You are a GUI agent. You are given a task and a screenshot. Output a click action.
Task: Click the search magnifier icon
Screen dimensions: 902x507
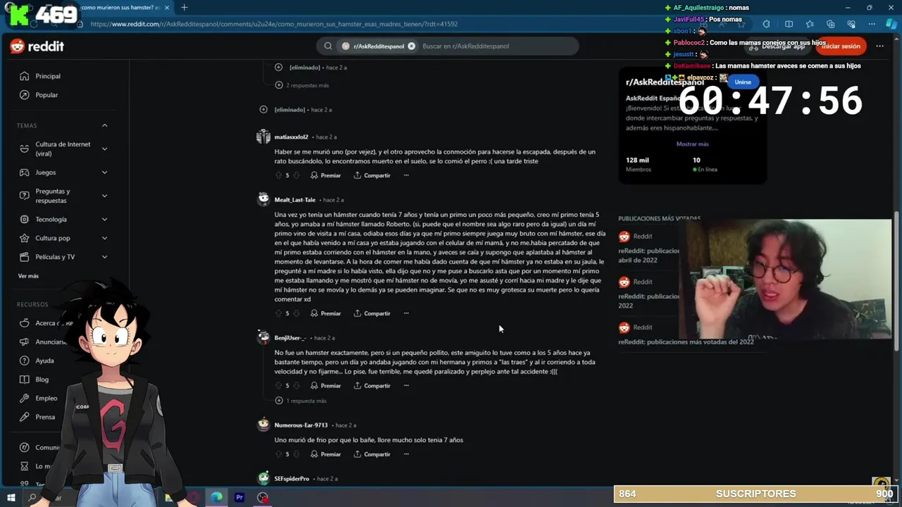(328, 46)
